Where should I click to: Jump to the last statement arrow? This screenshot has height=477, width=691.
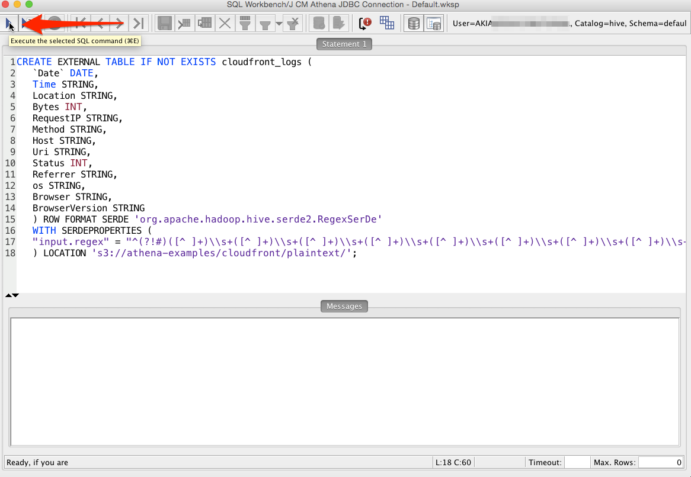pos(138,23)
